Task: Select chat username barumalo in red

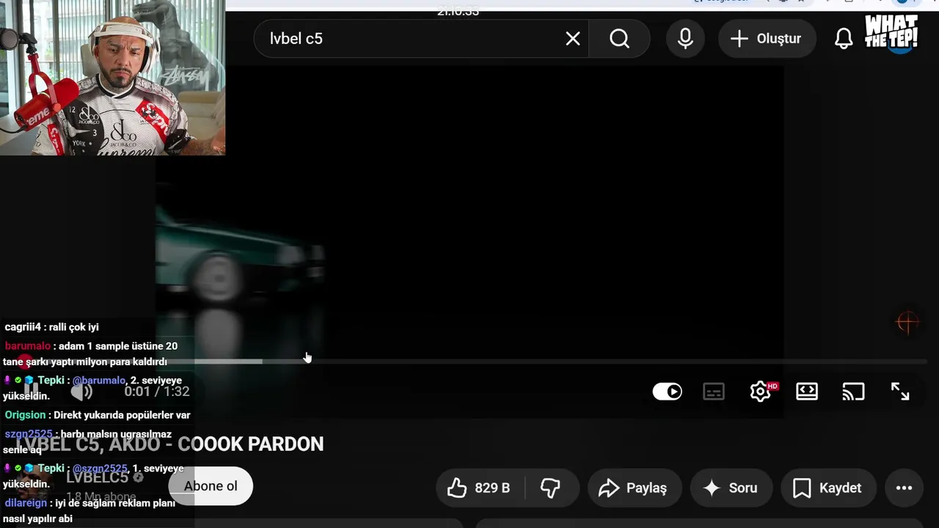Action: tap(28, 346)
